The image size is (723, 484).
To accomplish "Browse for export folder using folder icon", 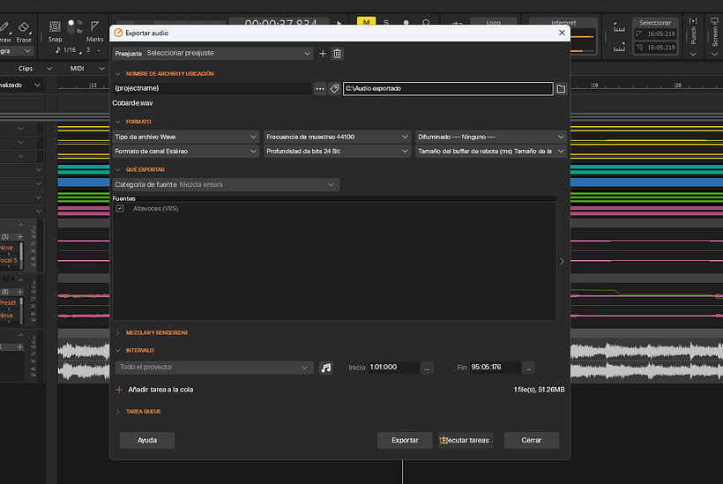I will click(x=561, y=89).
